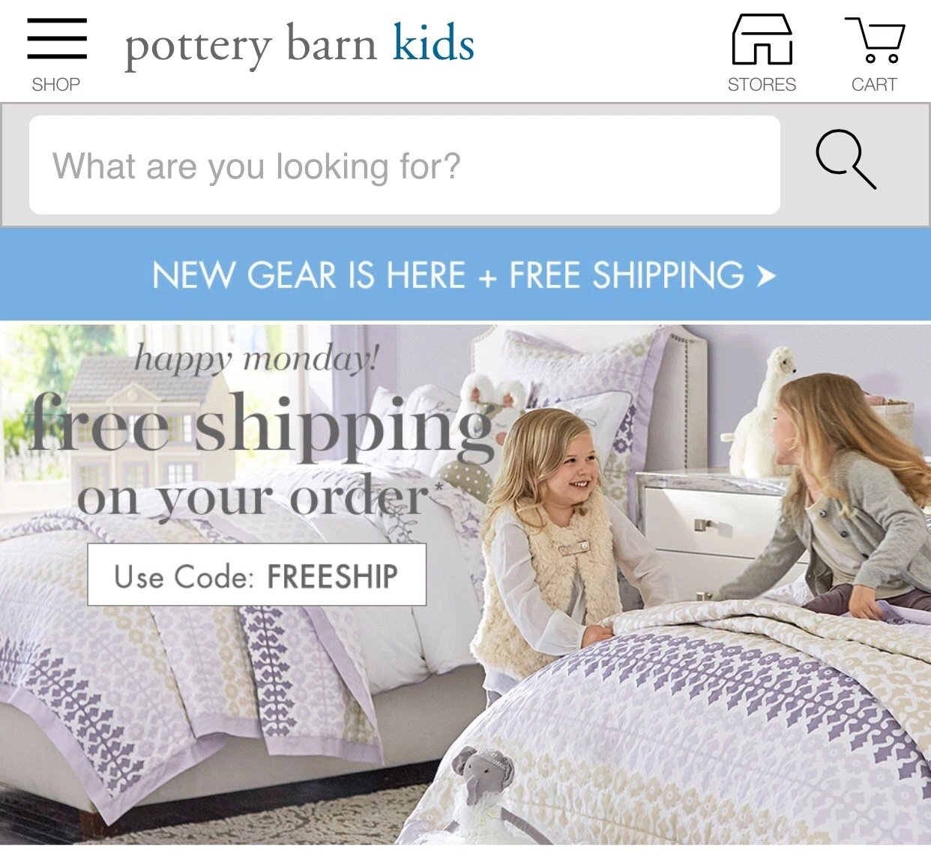This screenshot has height=856, width=931.
Task: Click the 'Use Code: FREESHIP' button
Action: coord(257,575)
